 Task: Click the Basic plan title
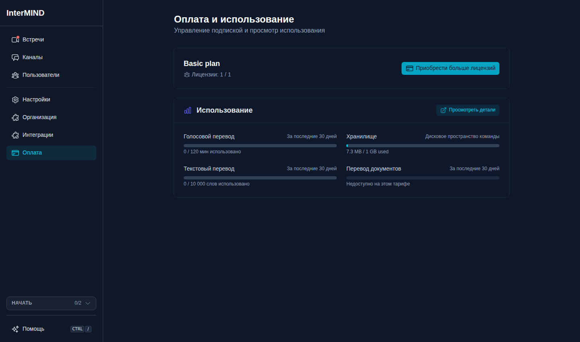202,64
